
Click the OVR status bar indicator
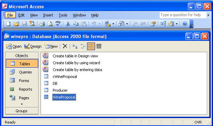[198, 122]
